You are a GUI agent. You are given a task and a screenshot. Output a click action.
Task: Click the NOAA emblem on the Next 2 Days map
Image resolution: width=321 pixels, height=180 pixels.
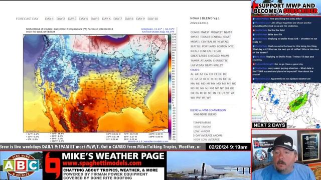pos(317,126)
